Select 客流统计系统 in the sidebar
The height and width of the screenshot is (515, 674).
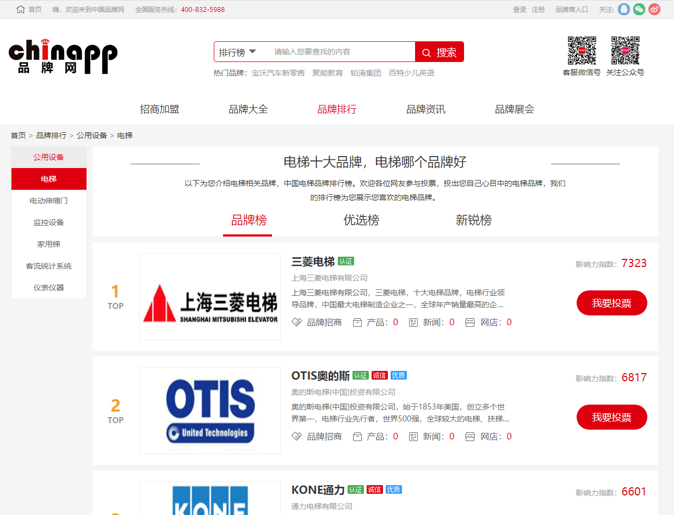(x=49, y=266)
